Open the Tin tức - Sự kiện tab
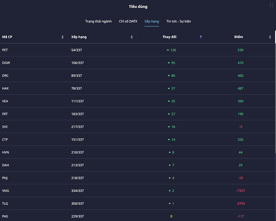The width and height of the screenshot is (276, 221). (x=179, y=21)
